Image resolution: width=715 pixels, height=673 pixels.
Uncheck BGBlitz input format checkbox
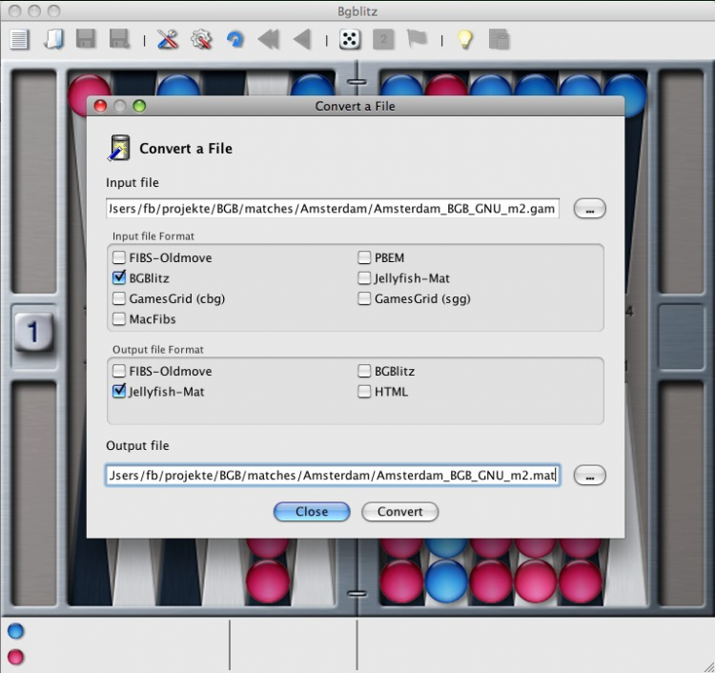(119, 277)
